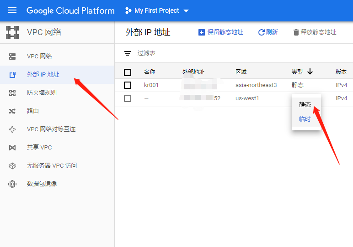The width and height of the screenshot is (353, 247).
Task: Click the us-west1 region cell
Action: (247, 98)
